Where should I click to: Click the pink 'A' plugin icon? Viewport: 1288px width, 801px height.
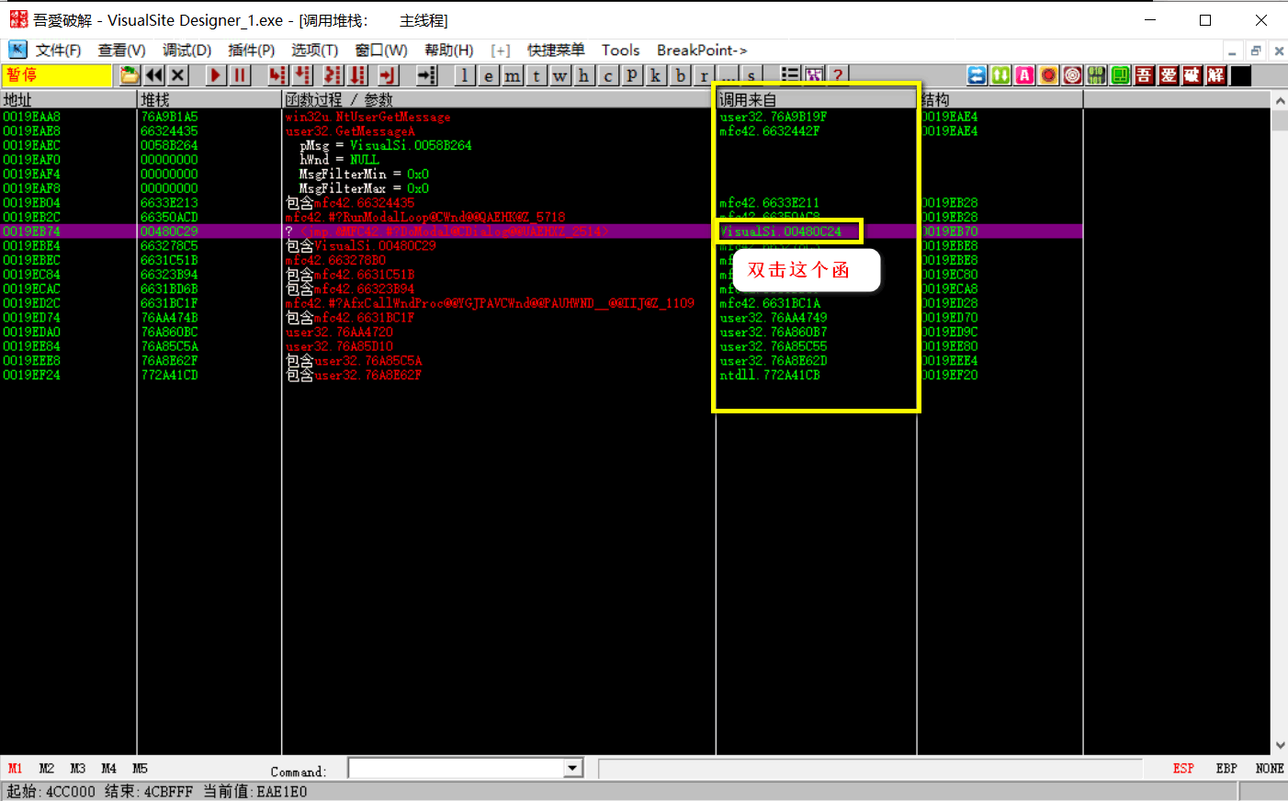(1025, 75)
